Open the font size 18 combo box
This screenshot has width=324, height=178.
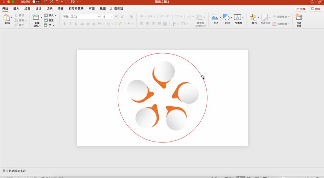pos(107,17)
